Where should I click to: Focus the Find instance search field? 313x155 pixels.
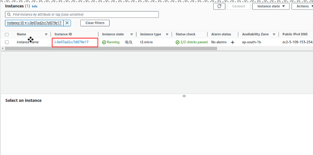click(x=82, y=14)
